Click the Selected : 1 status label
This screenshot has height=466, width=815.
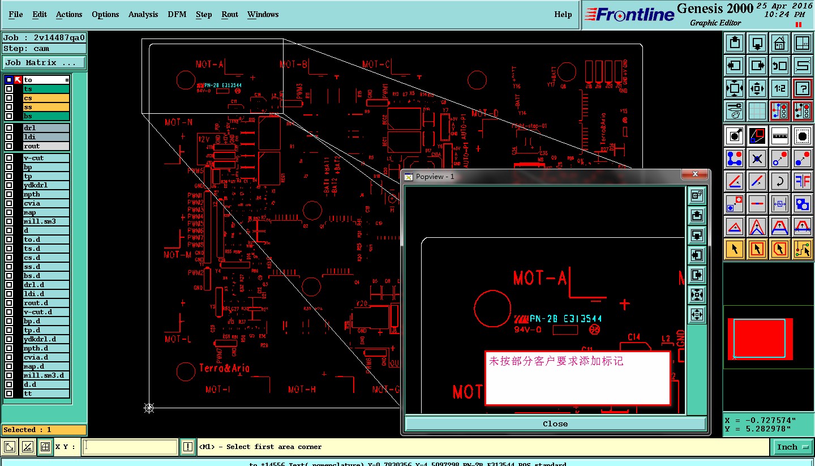[44, 430]
